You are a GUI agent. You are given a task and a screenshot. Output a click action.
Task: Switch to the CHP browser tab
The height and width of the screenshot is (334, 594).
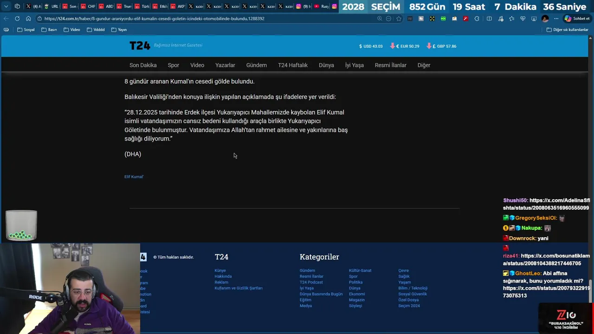click(88, 6)
